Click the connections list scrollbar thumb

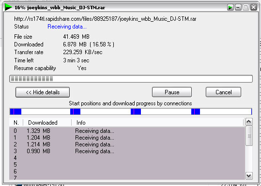tap(249, 136)
